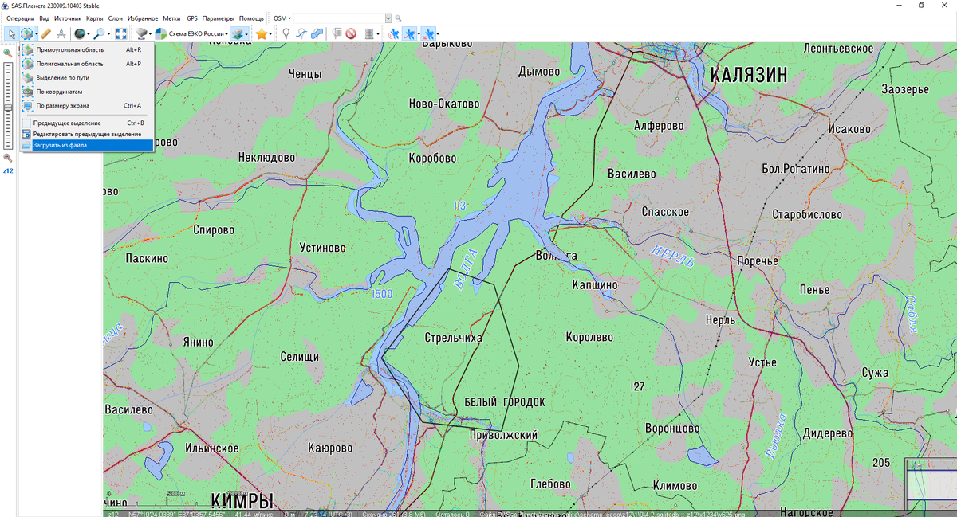Click minimap green plus zoom button
Viewport: 957px width, 517px height.
coord(912,464)
